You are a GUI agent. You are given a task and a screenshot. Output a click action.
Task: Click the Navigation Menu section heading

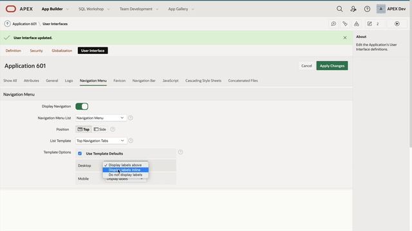point(19,94)
